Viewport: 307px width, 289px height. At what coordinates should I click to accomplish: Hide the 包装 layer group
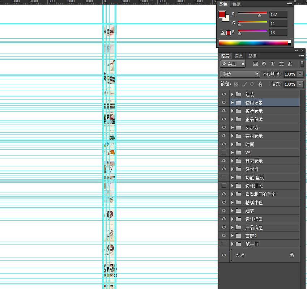223,94
